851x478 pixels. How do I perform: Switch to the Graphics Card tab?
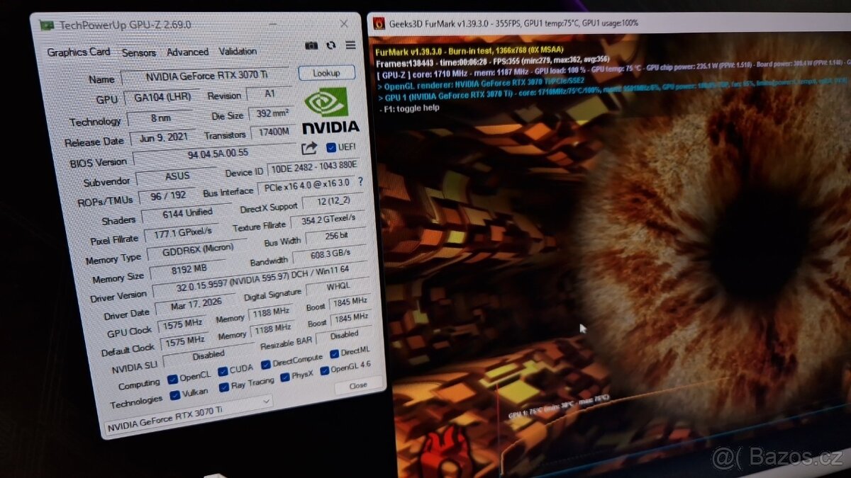79,52
